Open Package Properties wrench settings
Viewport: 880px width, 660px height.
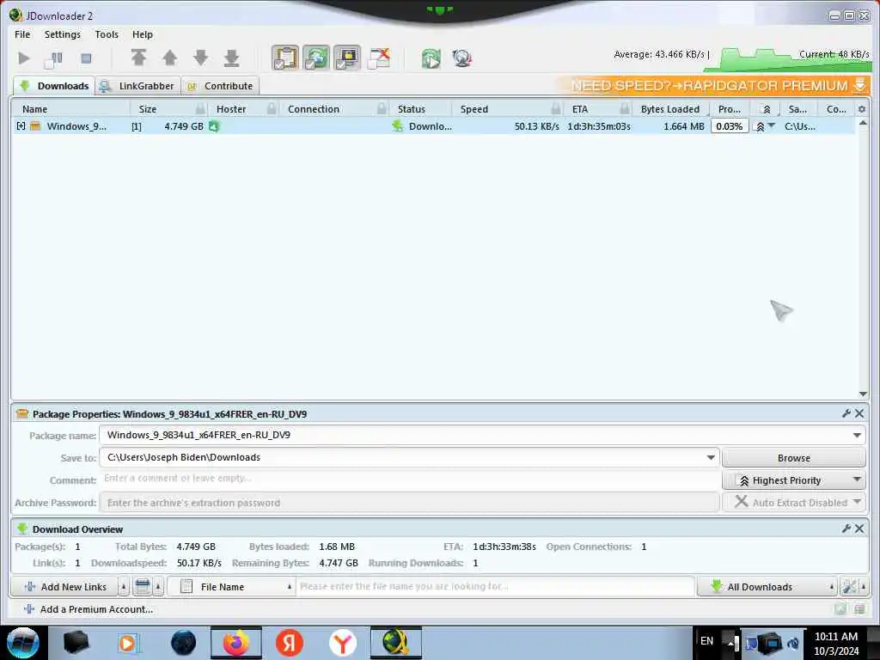pyautogui.click(x=846, y=413)
